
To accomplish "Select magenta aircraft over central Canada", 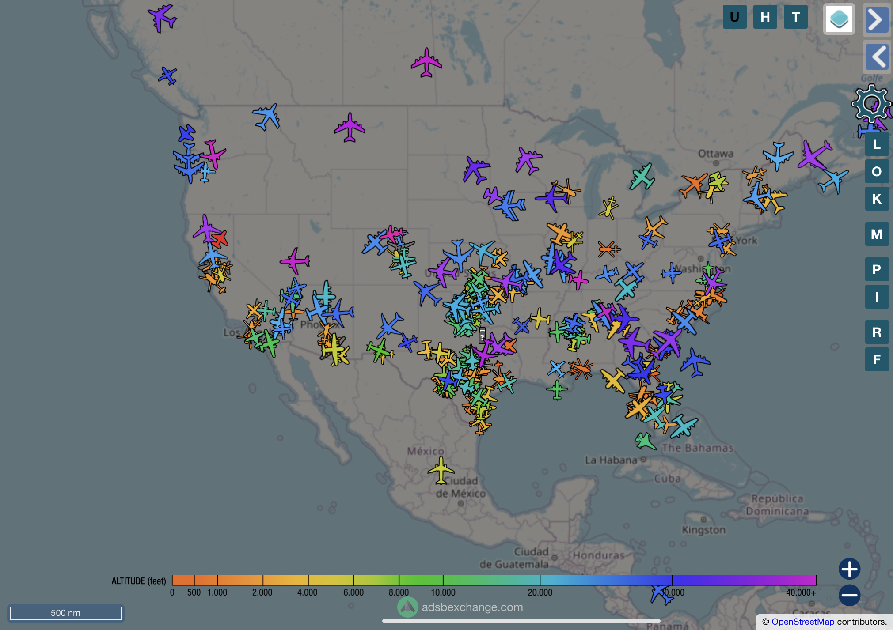I will [426, 63].
